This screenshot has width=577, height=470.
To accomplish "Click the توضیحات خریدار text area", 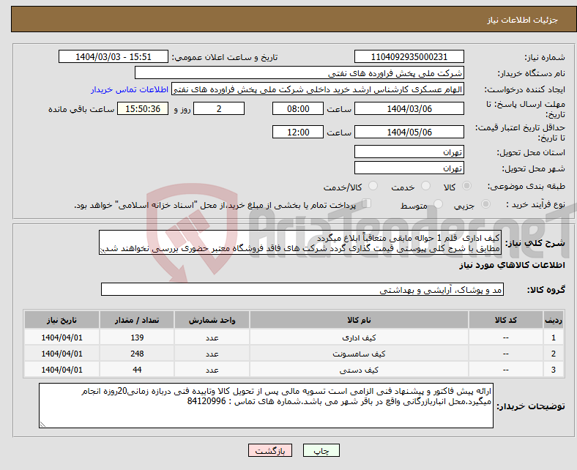I will (266, 406).
